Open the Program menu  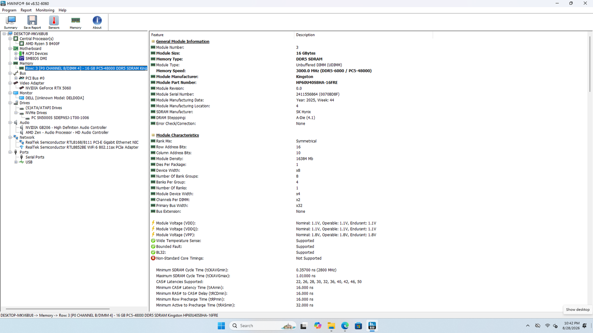(x=9, y=10)
